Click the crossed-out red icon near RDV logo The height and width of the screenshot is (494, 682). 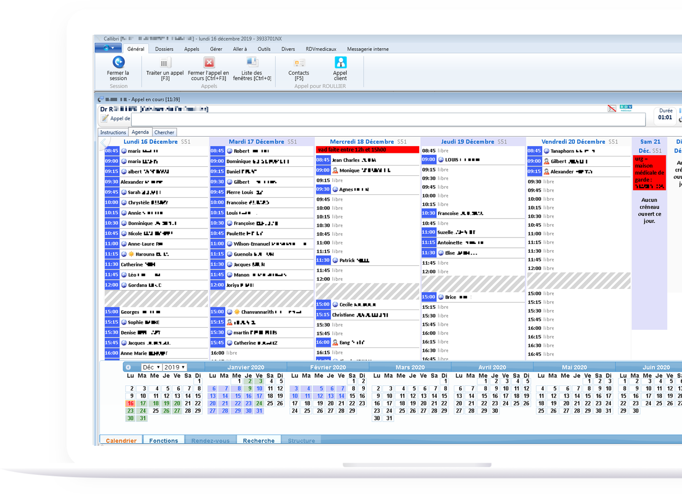(x=612, y=108)
